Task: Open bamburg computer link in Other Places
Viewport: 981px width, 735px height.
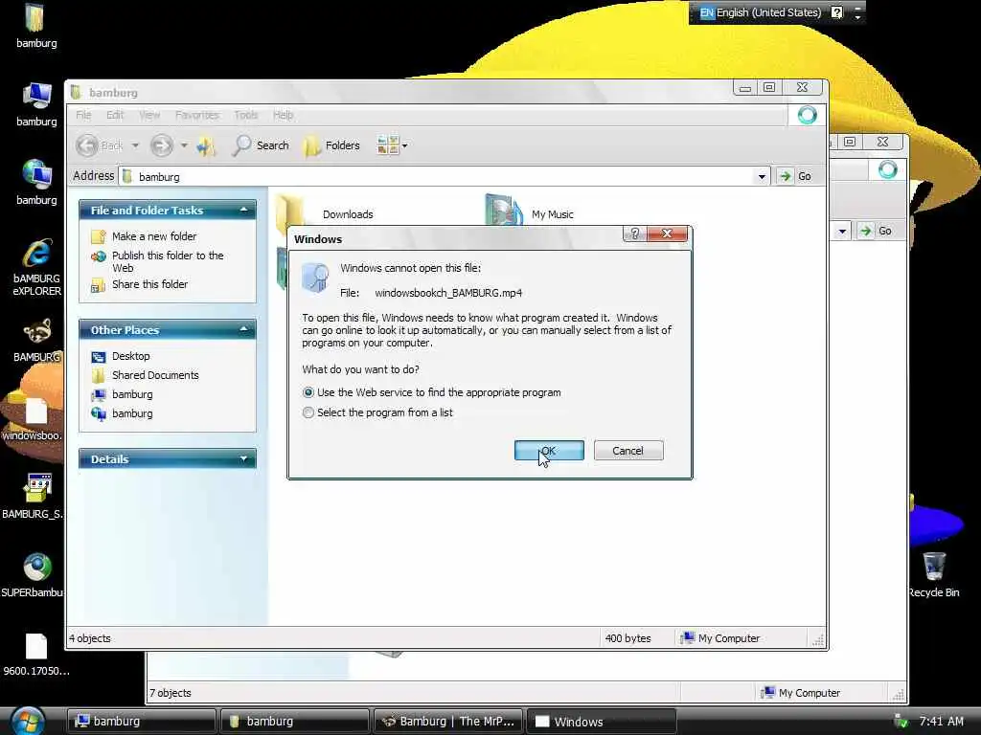Action: pyautogui.click(x=132, y=395)
